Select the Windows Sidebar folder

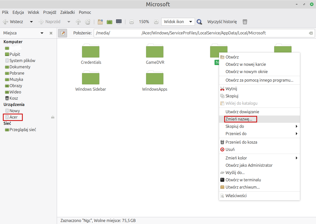[91, 81]
